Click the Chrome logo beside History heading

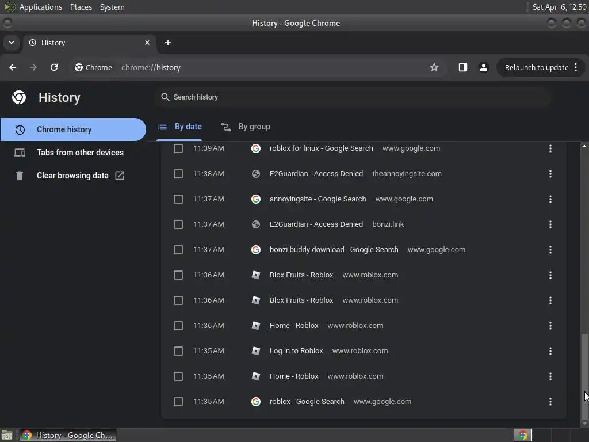click(x=19, y=97)
